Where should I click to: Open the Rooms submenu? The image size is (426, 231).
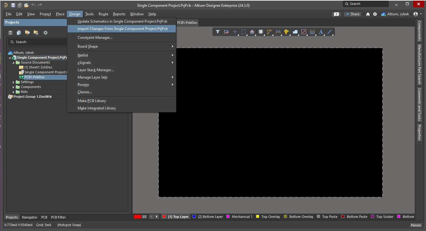tap(122, 85)
